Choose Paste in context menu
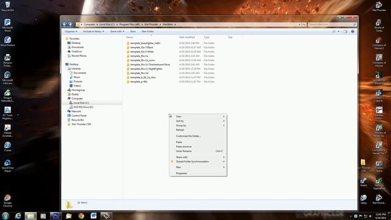The width and height of the screenshot is (391, 220). pos(198,142)
